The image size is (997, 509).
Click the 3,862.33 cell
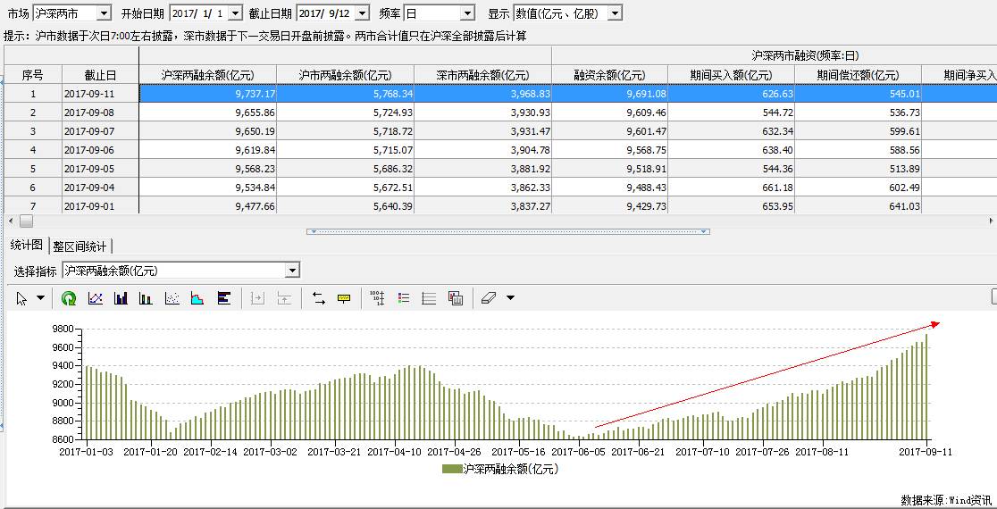click(482, 188)
